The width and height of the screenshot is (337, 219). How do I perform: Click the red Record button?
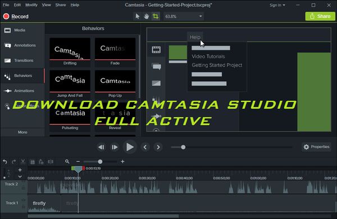pyautogui.click(x=16, y=16)
